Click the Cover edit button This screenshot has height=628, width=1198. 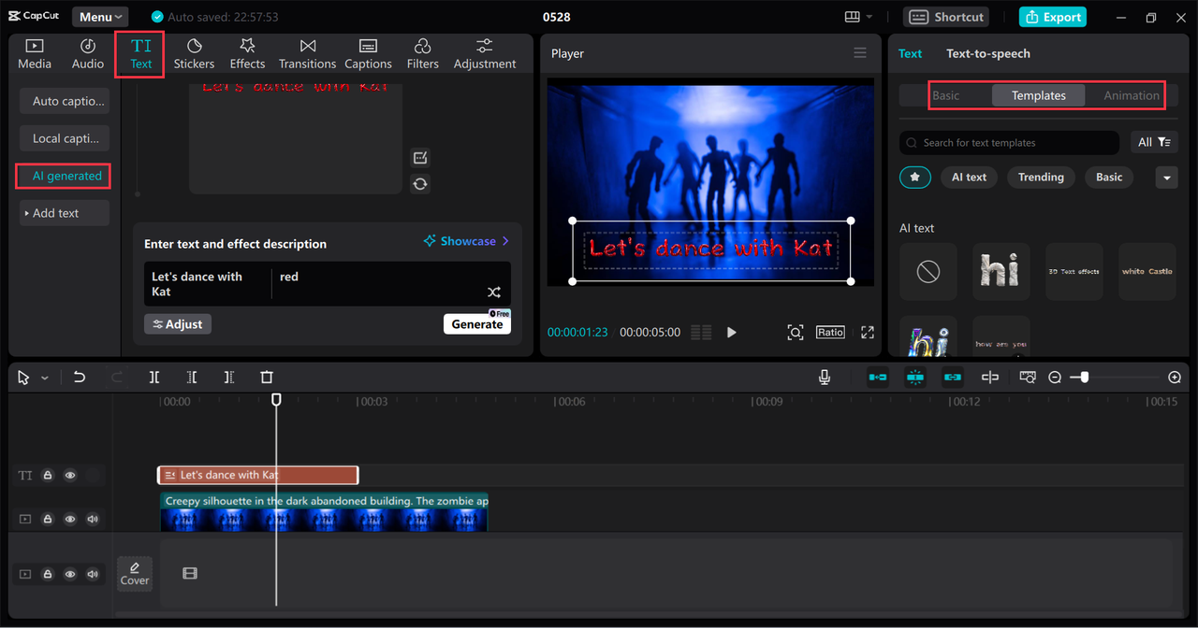(x=135, y=574)
